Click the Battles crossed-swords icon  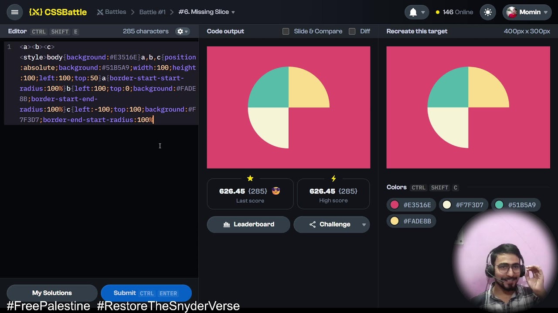(100, 12)
